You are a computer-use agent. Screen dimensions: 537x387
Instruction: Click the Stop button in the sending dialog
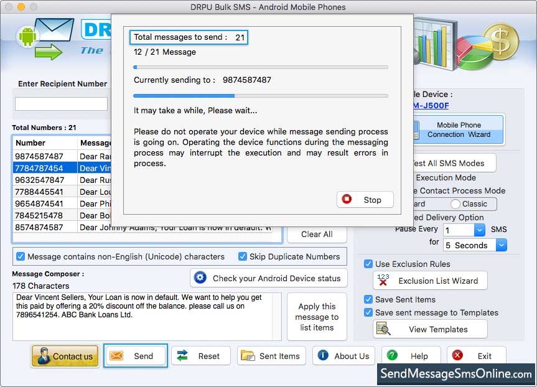click(x=365, y=199)
